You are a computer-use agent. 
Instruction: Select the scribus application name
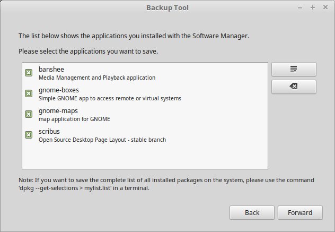[x=49, y=132]
